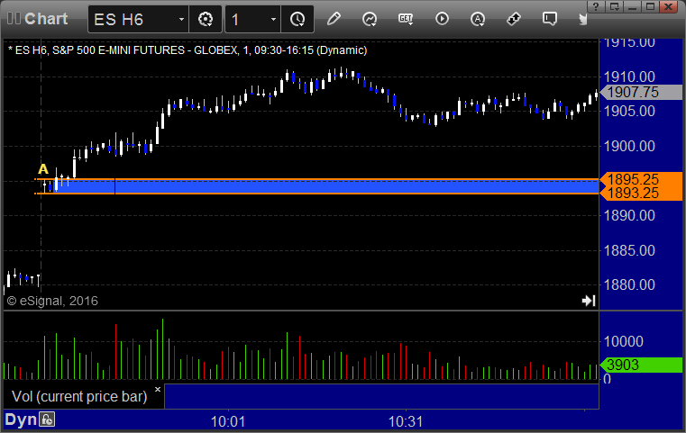Click the Chart window grip icon
The height and width of the screenshot is (433, 686).
(14, 19)
